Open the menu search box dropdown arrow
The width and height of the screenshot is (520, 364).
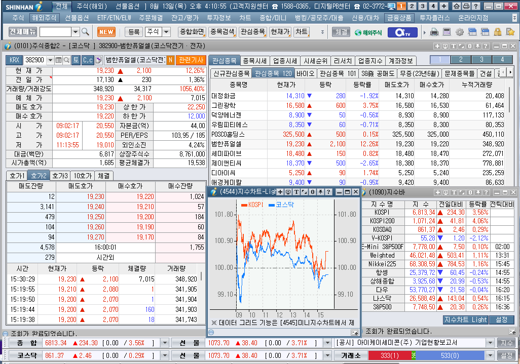pos(76,32)
